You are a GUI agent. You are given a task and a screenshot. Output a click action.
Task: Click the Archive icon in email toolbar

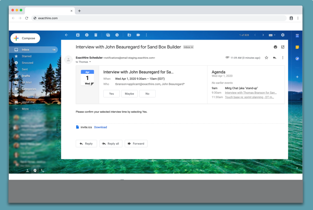click(x=78, y=35)
